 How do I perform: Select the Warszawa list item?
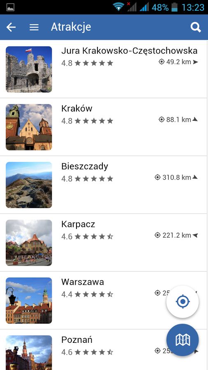pos(104,301)
